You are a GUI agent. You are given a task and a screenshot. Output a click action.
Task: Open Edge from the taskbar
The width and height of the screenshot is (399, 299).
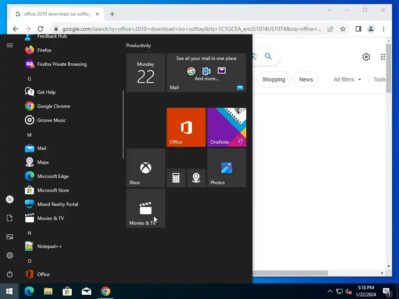[29, 291]
